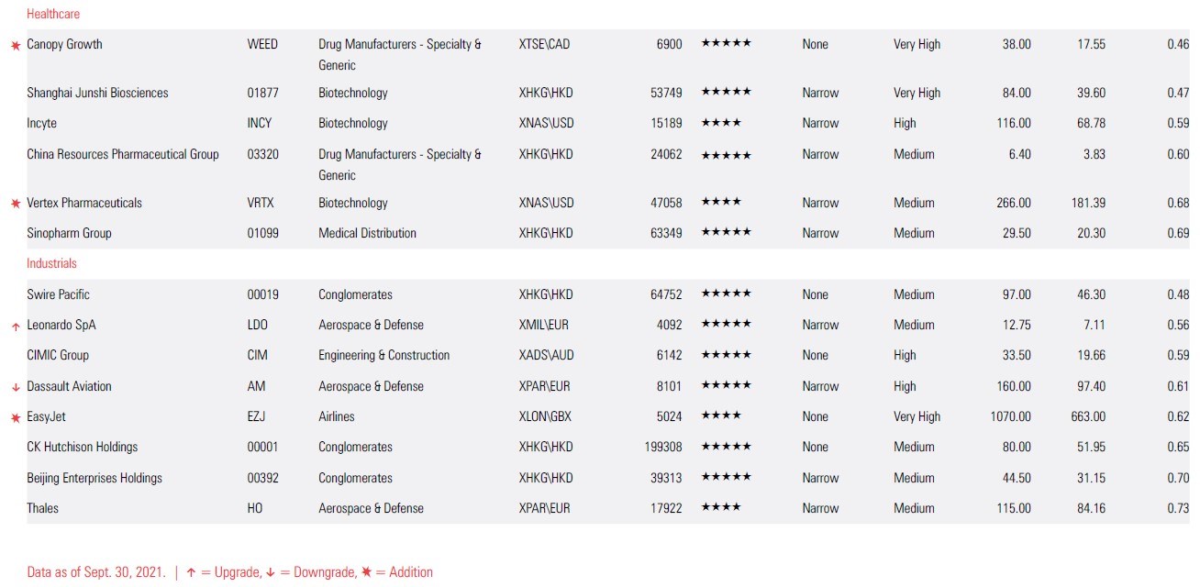This screenshot has height=587, width=1200.
Task: Click the addition star beside Vertex Pharmaceuticals
Action: (x=16, y=204)
